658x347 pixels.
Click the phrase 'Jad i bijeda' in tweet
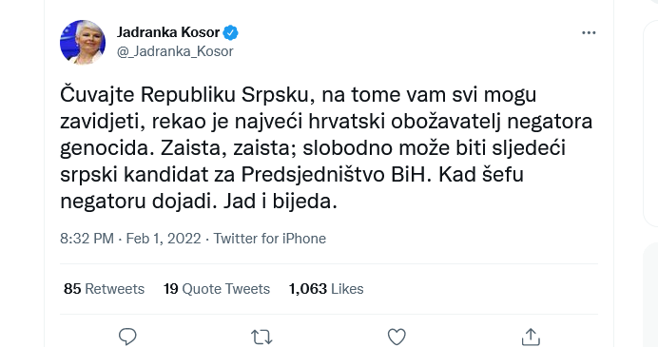click(x=279, y=202)
